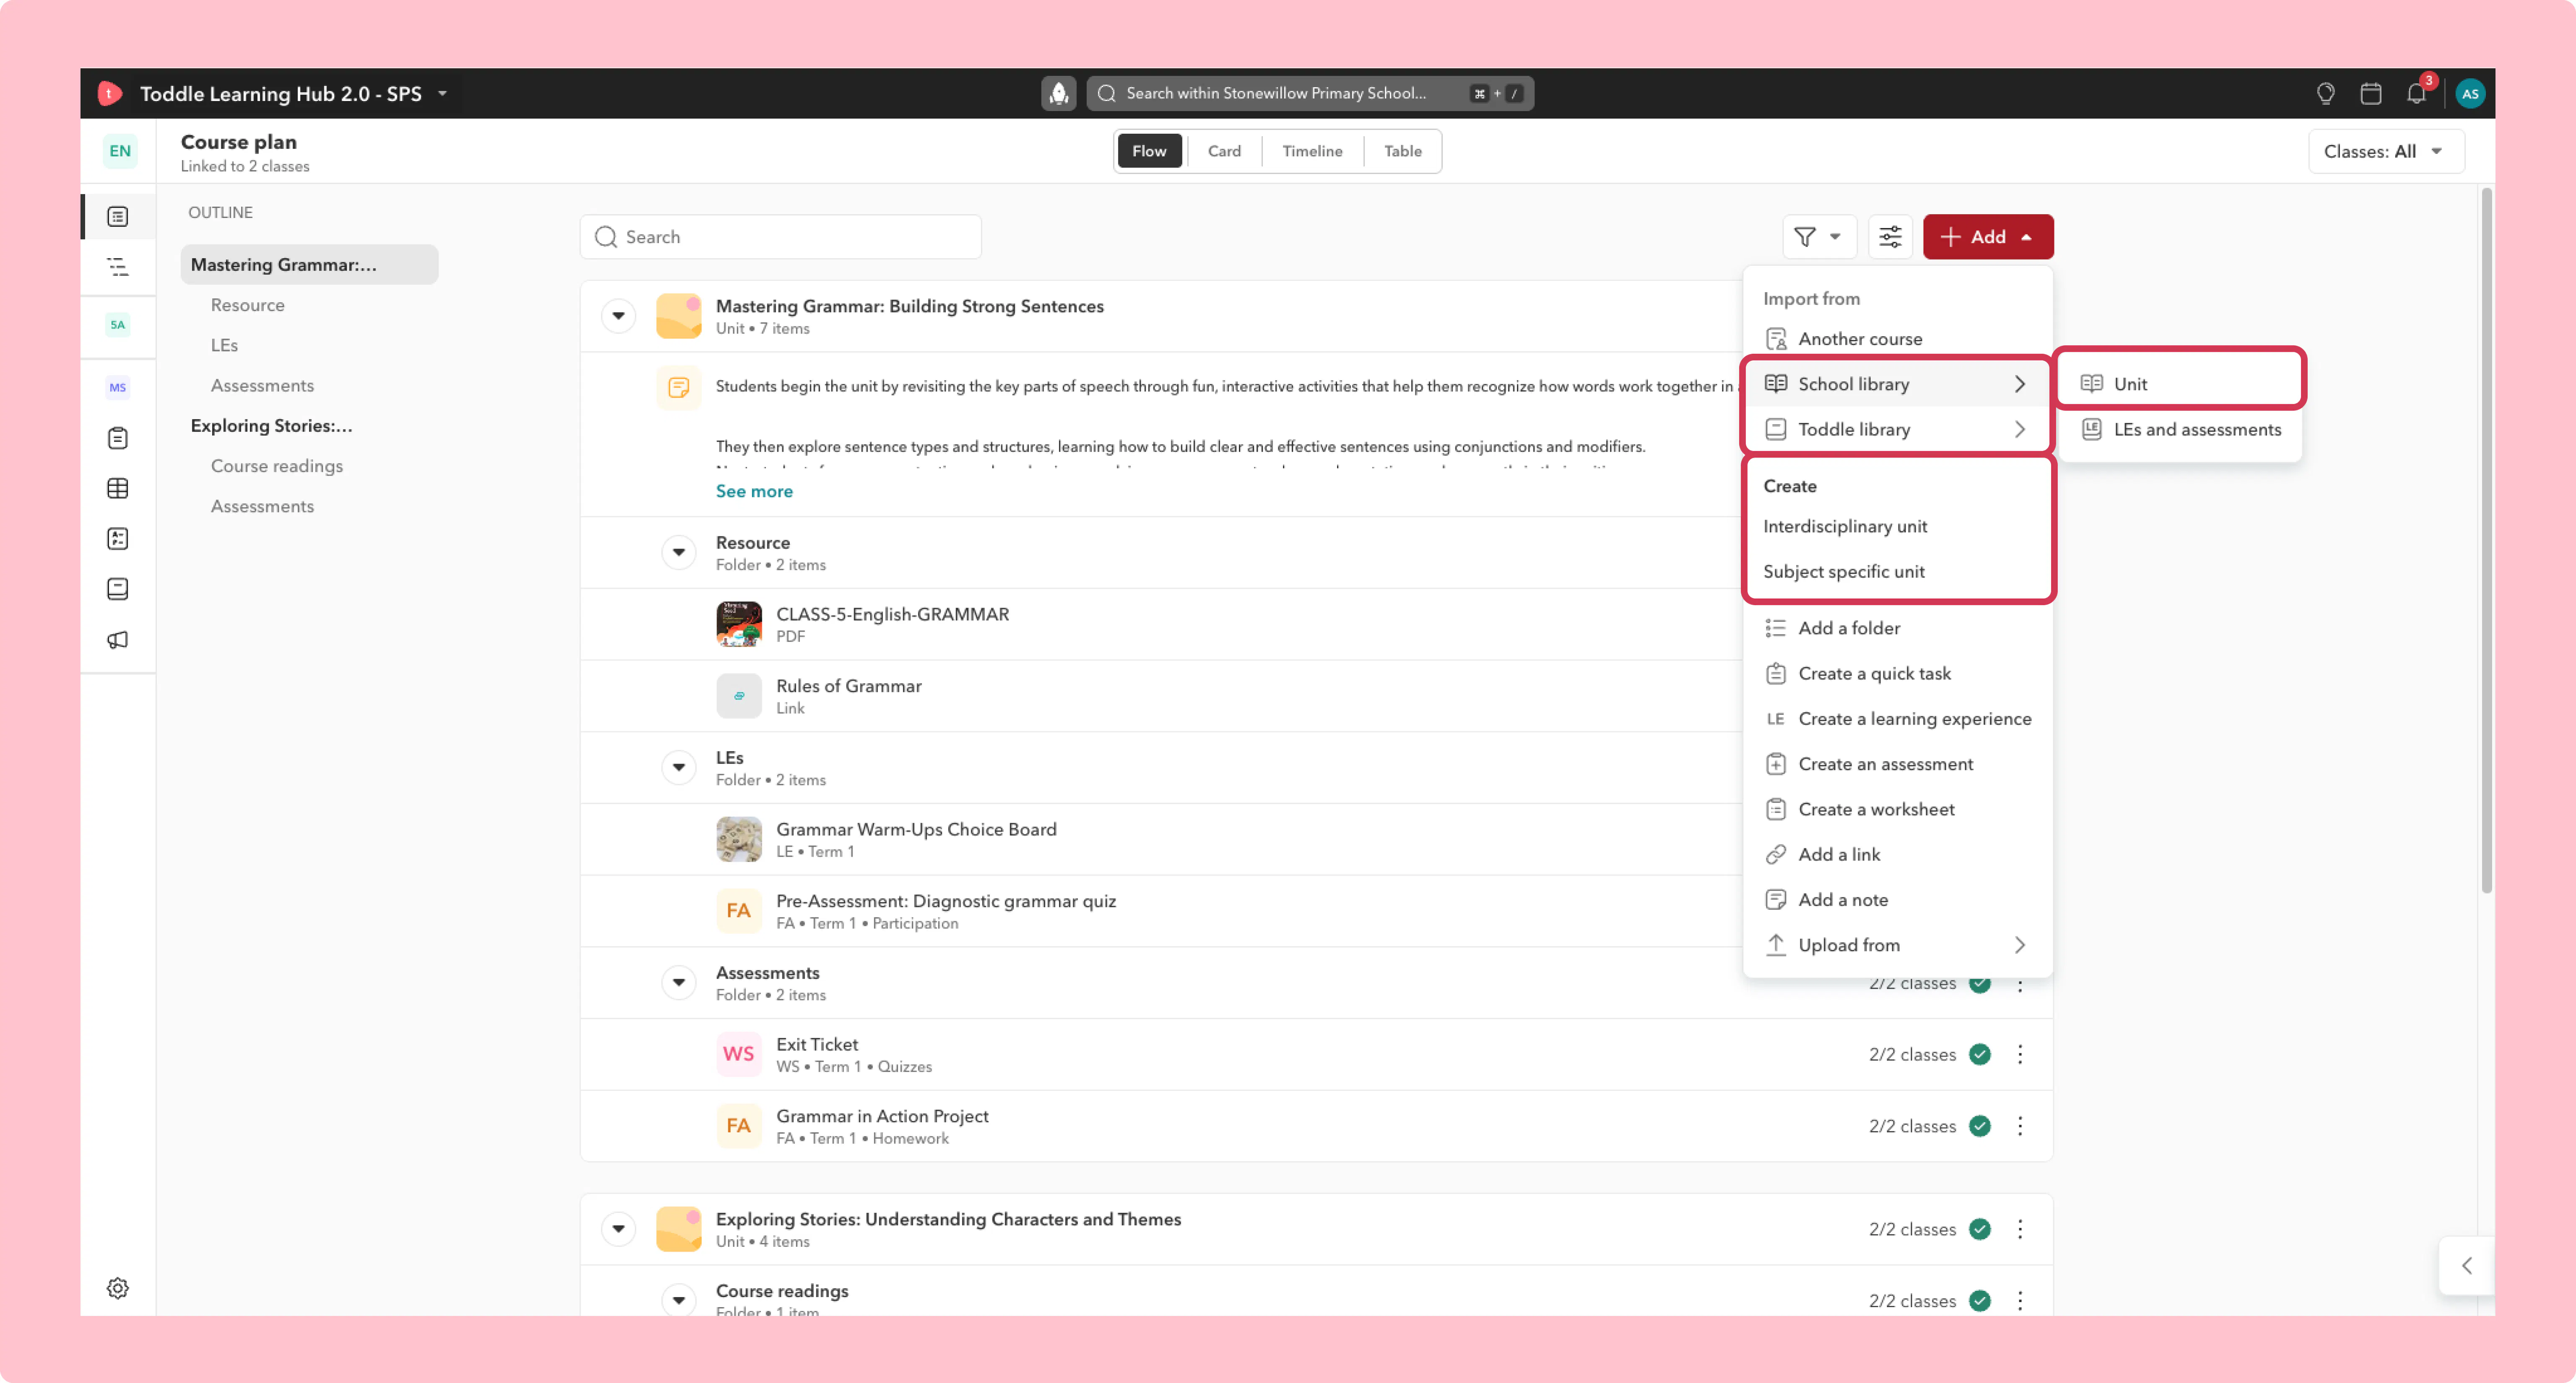Select the EN course badge in sidebar

tap(120, 151)
